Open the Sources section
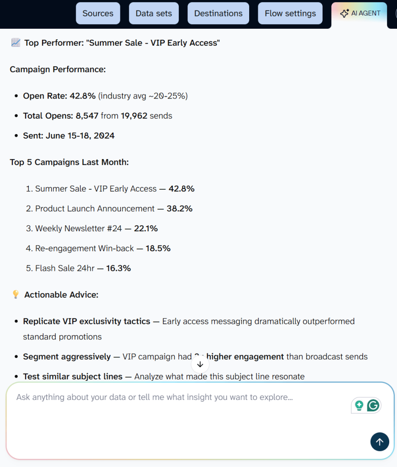The height and width of the screenshot is (467, 397). 98,13
